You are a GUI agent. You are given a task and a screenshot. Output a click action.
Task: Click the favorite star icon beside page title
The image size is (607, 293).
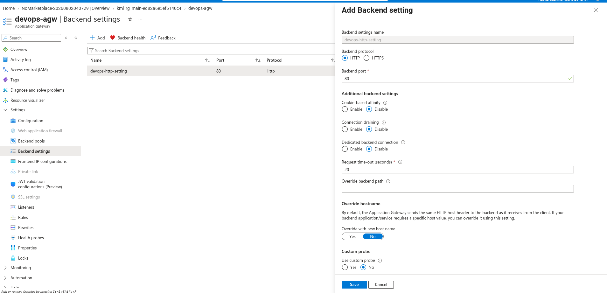coord(130,19)
